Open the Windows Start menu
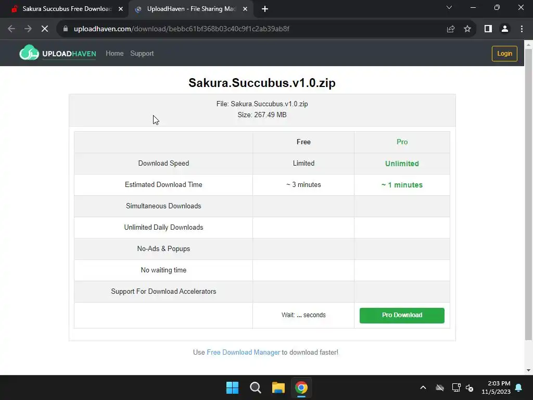Screen dimensions: 533x400 [x=233, y=387]
